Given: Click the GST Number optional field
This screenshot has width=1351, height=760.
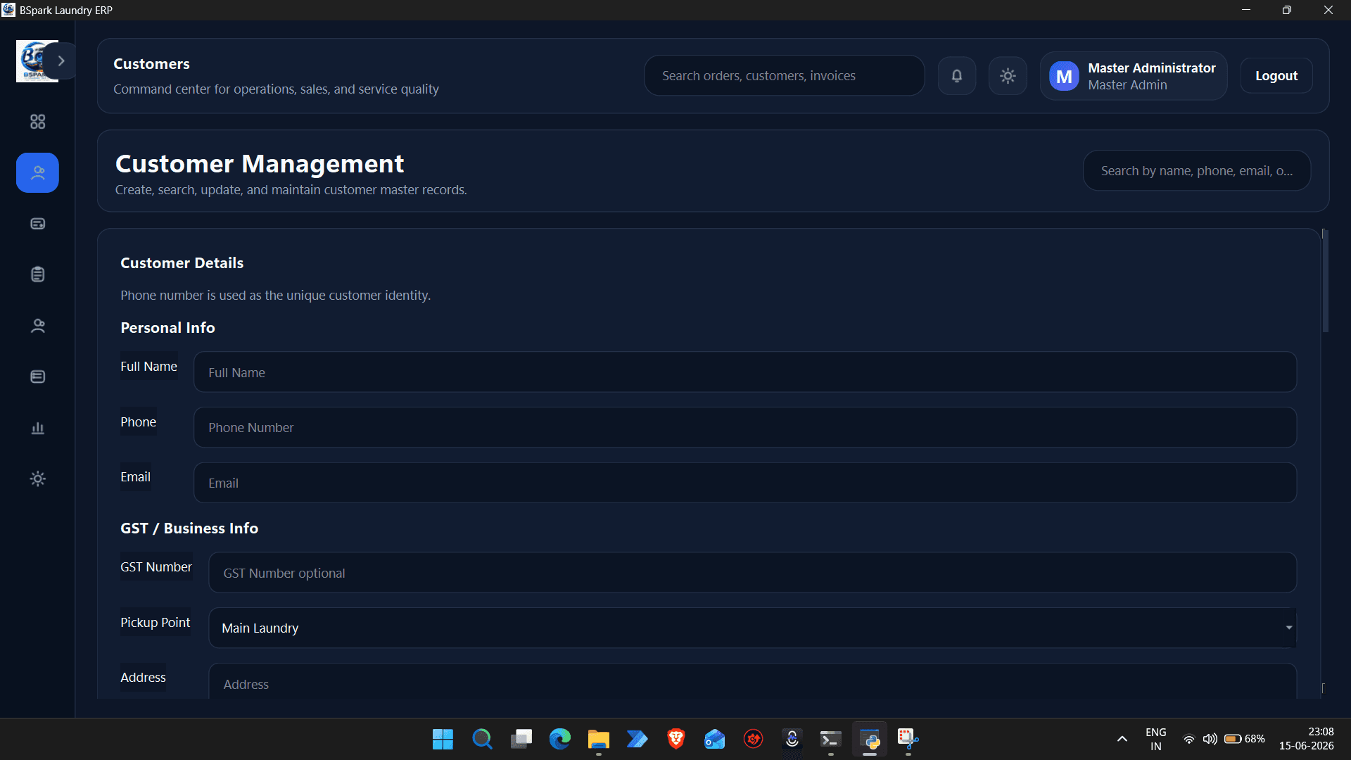Looking at the screenshot, I should [753, 573].
